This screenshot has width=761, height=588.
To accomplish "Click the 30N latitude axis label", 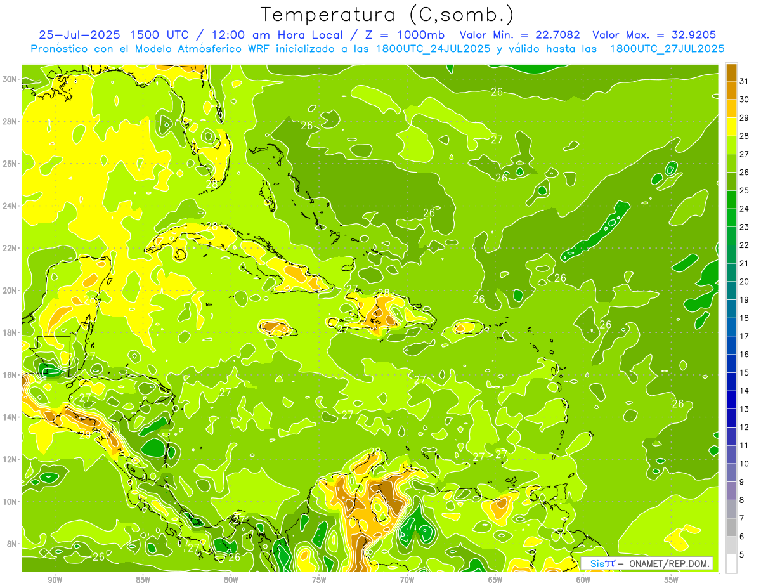I will (9, 79).
